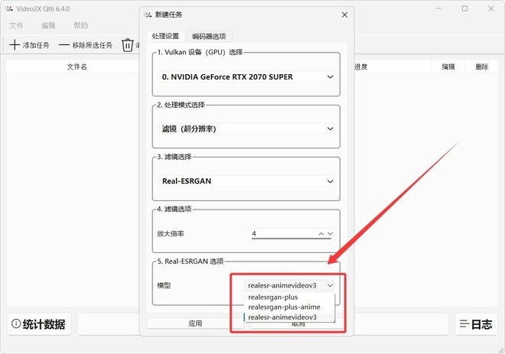Select realesr-animevideov3 in the dropdown list
505x354 pixels.
(x=290, y=317)
